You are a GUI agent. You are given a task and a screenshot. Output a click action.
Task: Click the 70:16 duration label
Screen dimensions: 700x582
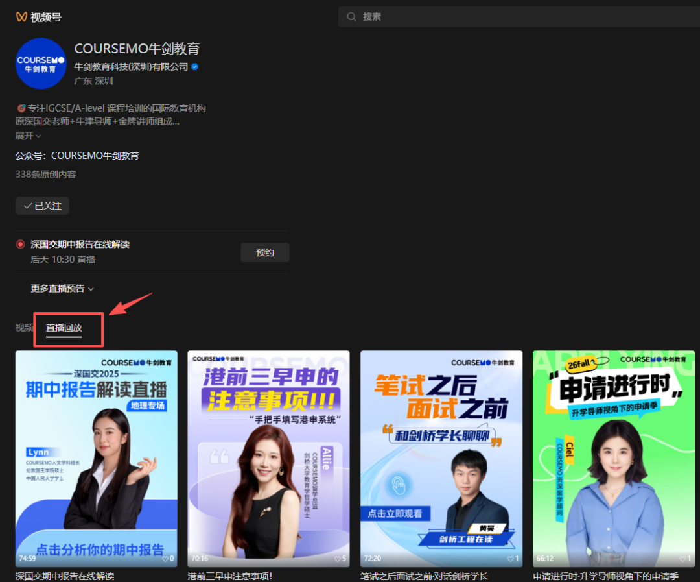(x=200, y=559)
